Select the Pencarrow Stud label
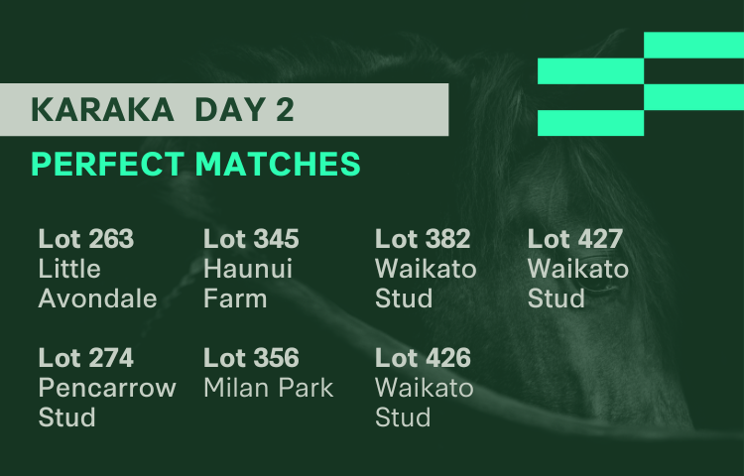Image resolution: width=744 pixels, height=476 pixels. point(107,402)
